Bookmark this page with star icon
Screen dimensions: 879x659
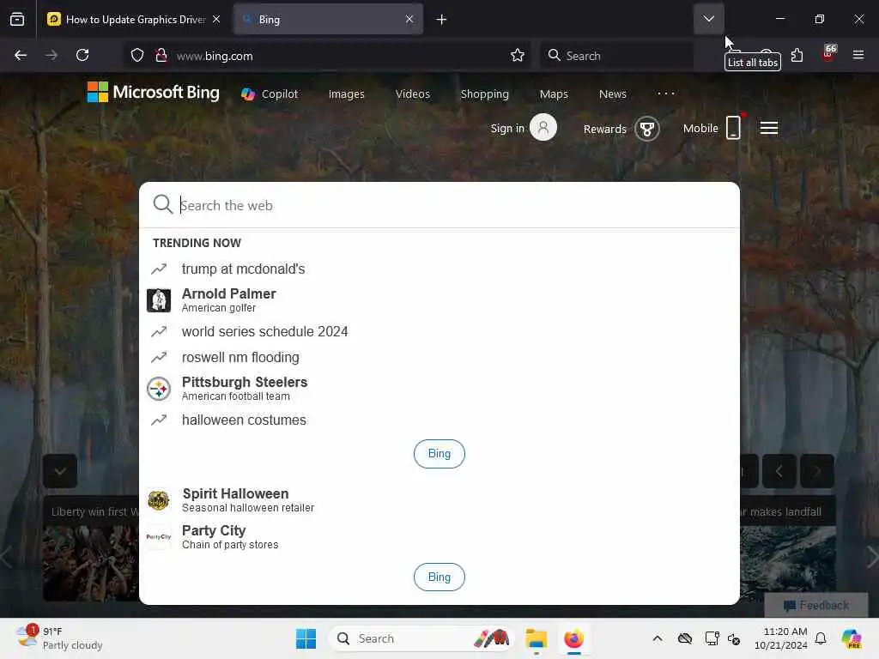pos(518,55)
